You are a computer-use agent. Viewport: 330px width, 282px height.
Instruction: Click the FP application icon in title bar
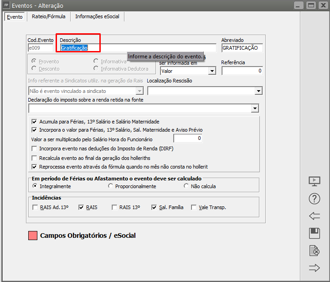coord(6,6)
